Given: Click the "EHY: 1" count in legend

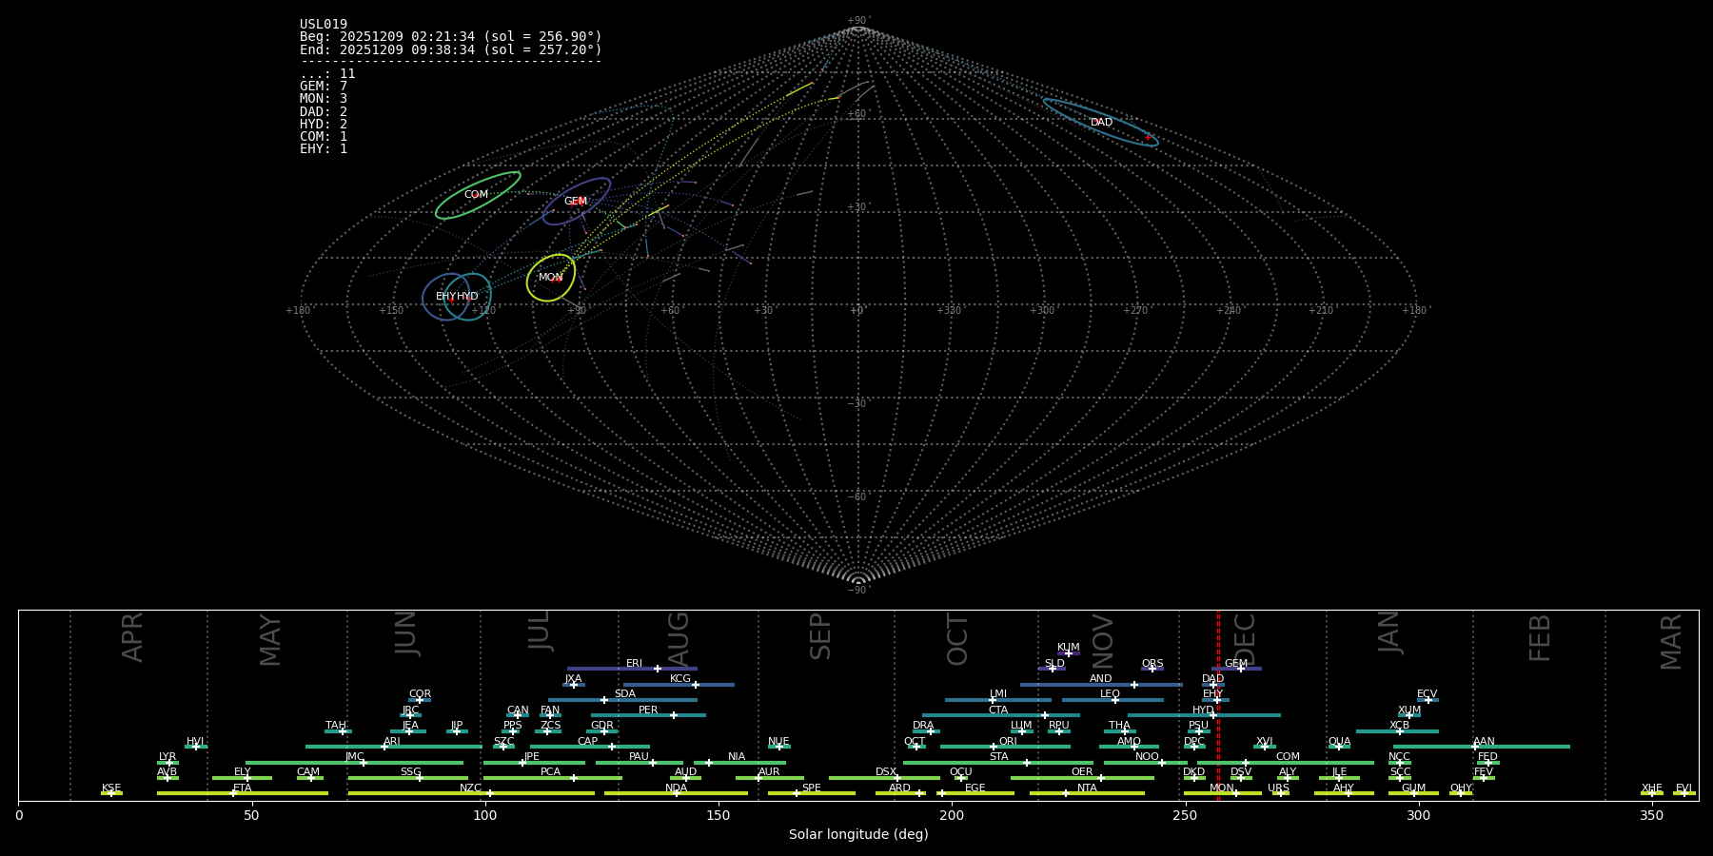Looking at the screenshot, I should 324,149.
